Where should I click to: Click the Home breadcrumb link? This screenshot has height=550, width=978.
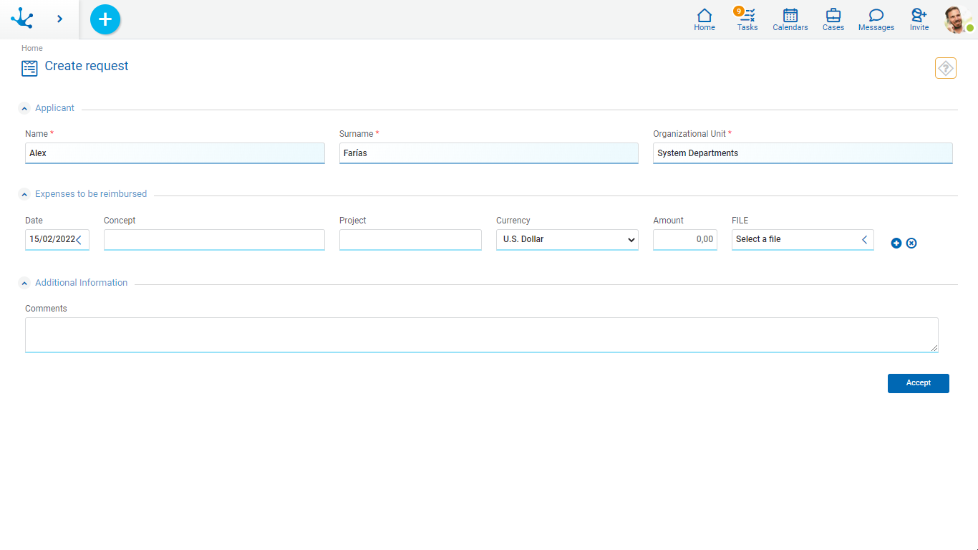32,48
